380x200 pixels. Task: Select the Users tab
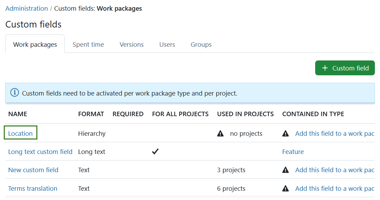[x=167, y=44]
